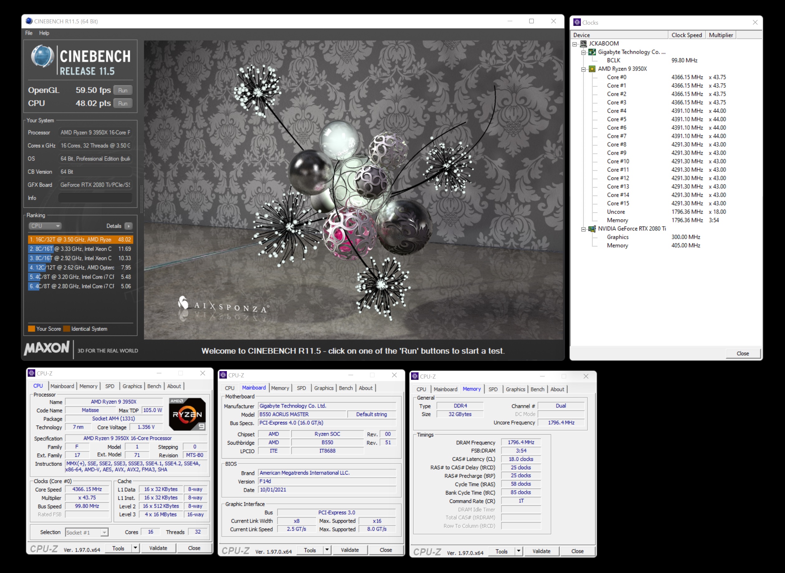Click the CPU-Z icon in the Memory window title
This screenshot has height=573, width=785.
coord(415,376)
